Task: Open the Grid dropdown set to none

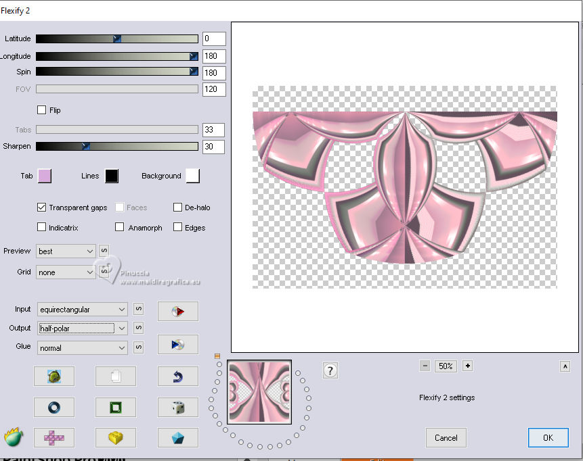Action: pos(66,272)
